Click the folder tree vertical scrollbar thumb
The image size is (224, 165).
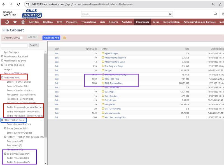coord(45,95)
